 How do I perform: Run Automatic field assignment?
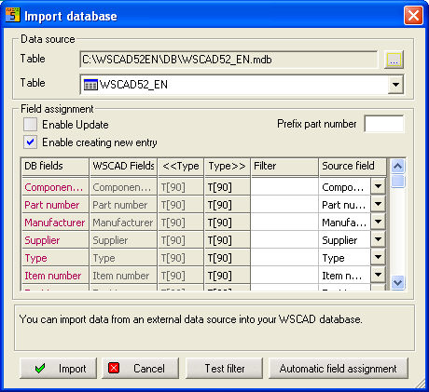tap(339, 369)
